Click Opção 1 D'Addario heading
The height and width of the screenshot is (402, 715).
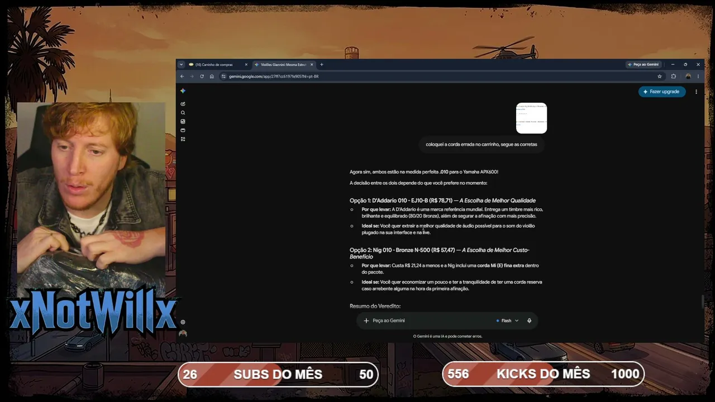pyautogui.click(x=442, y=200)
